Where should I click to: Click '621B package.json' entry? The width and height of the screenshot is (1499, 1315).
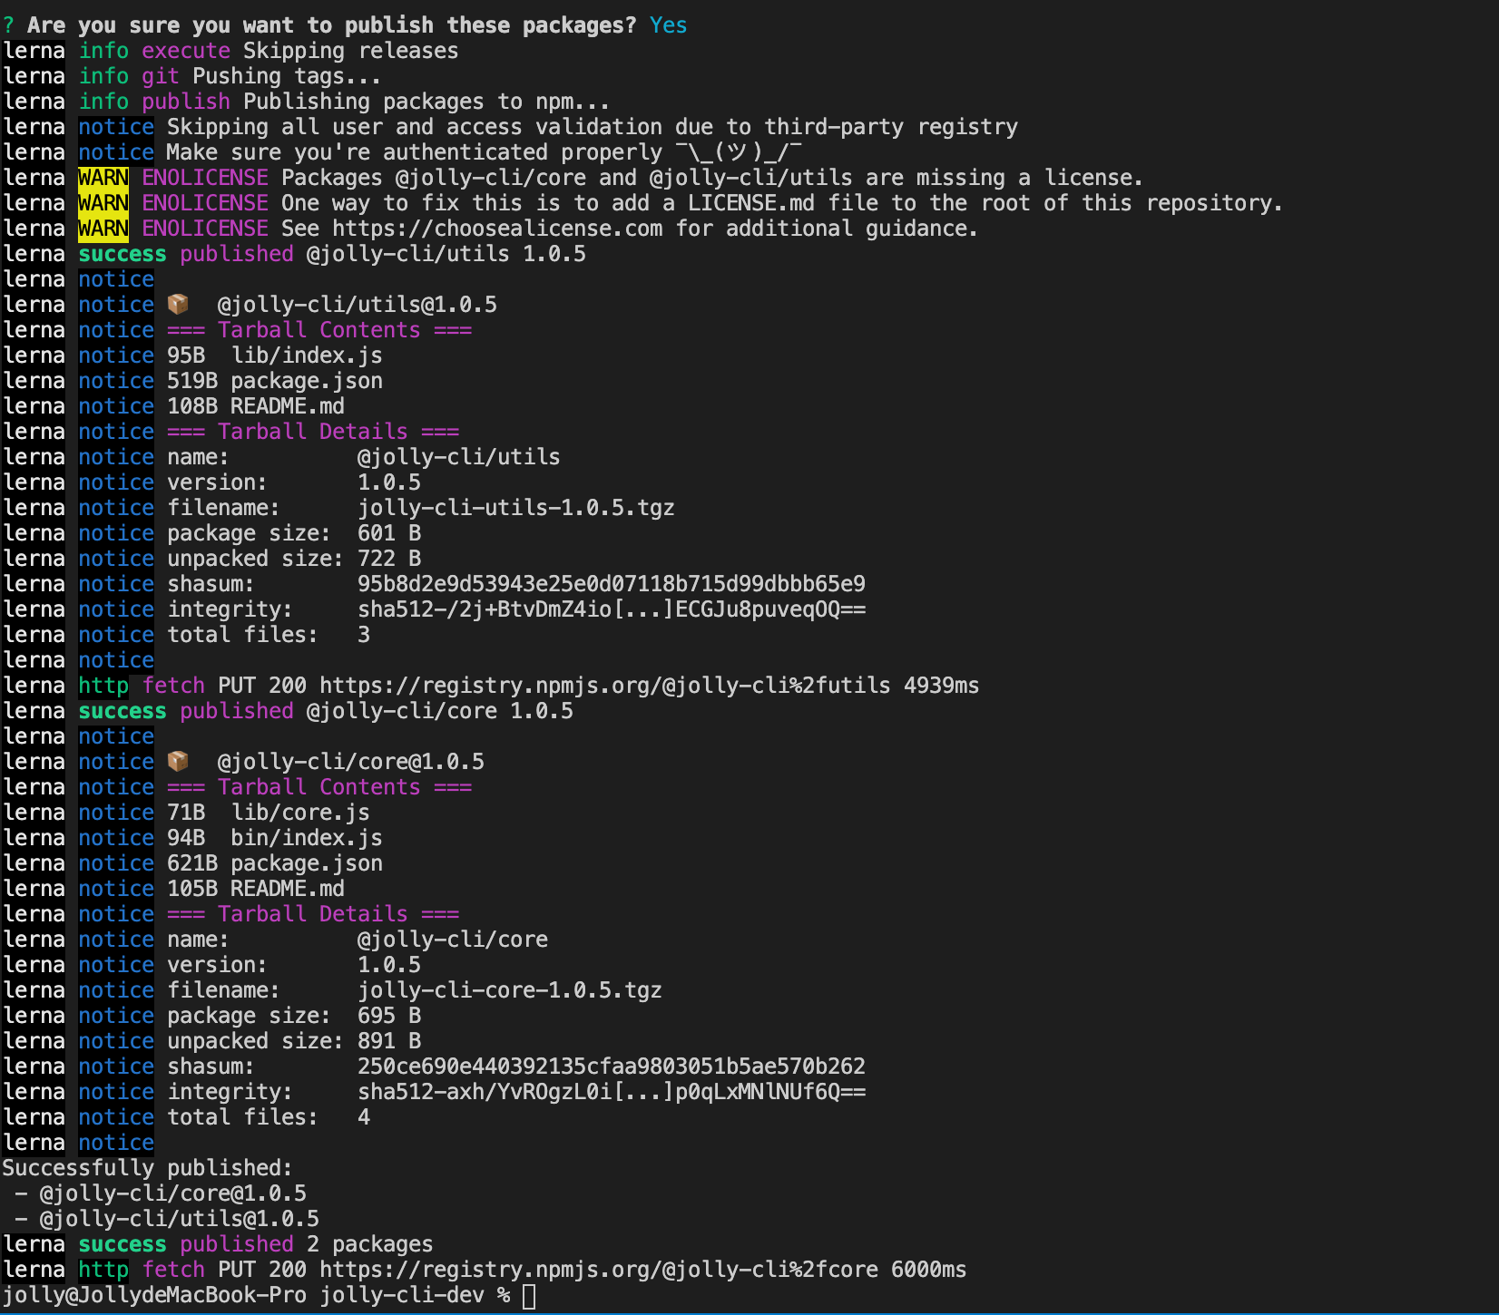point(275,863)
